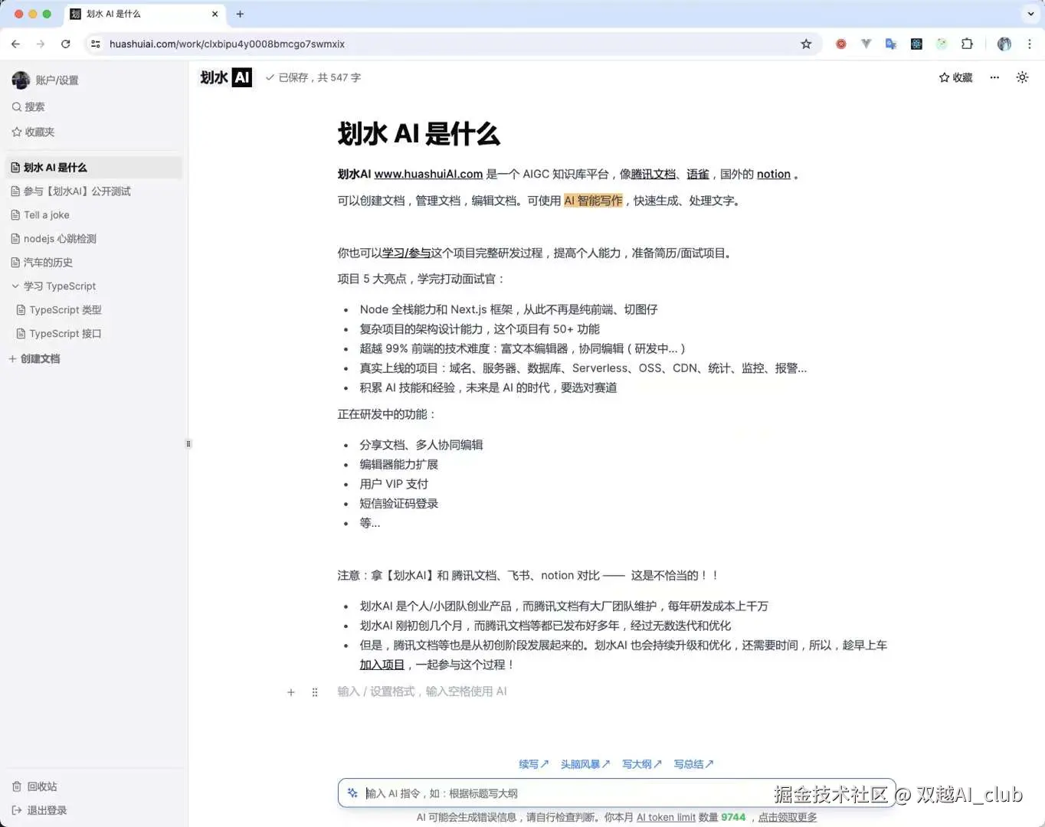Open the 腾讯文档 link

pyautogui.click(x=654, y=174)
